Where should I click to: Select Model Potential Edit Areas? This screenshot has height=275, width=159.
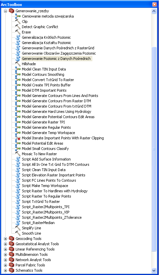tap(42, 143)
